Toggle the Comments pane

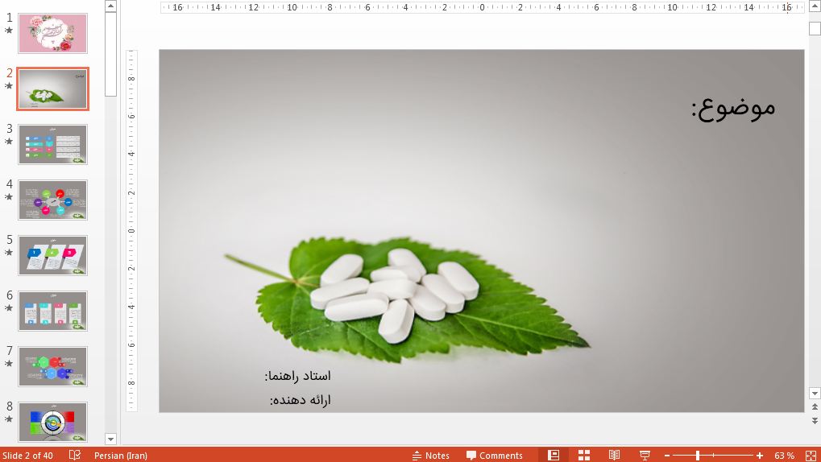pyautogui.click(x=494, y=456)
